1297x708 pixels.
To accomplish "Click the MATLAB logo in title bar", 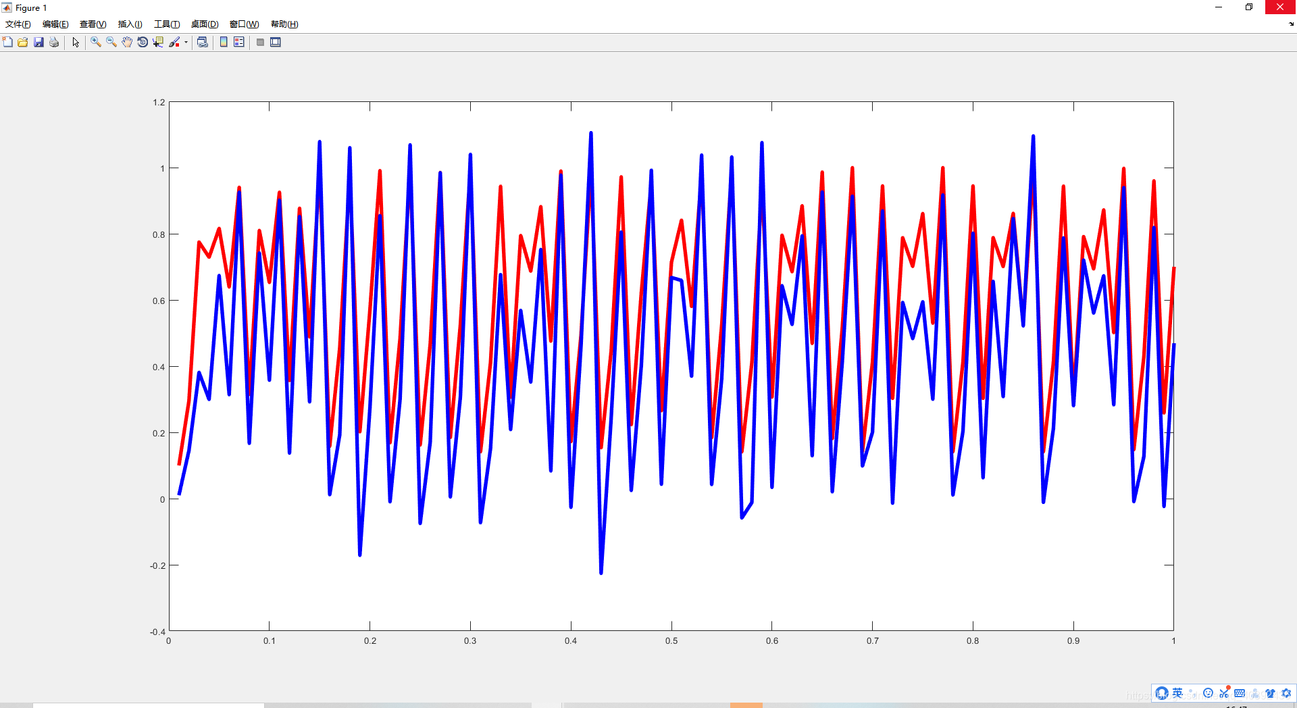I will [x=7, y=7].
